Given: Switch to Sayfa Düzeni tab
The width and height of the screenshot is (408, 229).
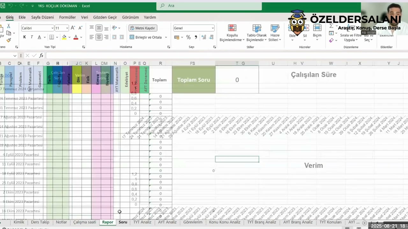Looking at the screenshot, I should tap(42, 17).
